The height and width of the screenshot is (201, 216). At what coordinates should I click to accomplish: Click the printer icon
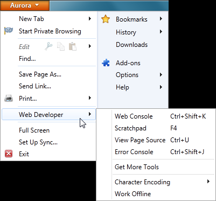point(9,98)
